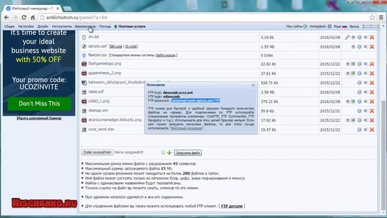Click the view eye icon for stranica-menedger-300x161.png

click(x=348, y=121)
